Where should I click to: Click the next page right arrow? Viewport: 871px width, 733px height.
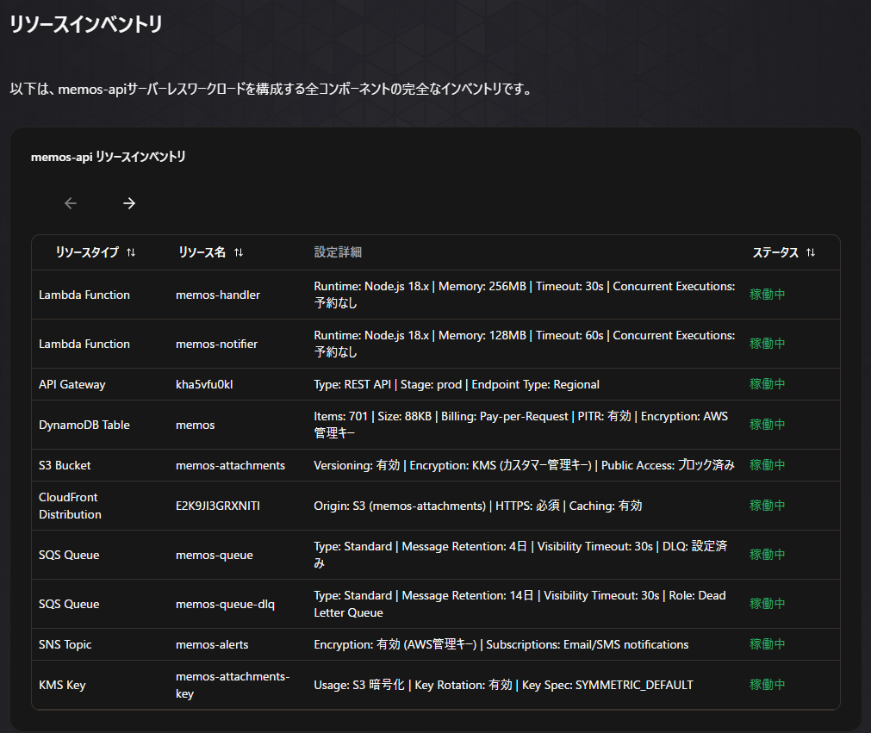(129, 203)
